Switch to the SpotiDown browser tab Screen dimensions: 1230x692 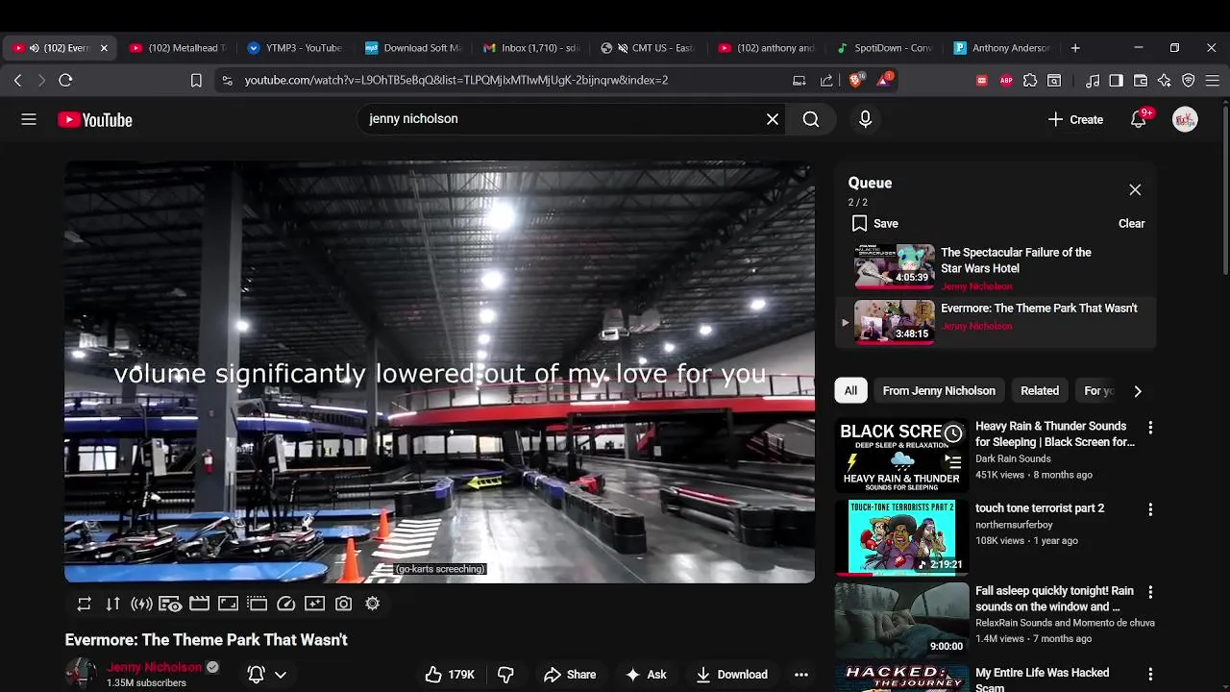point(885,48)
